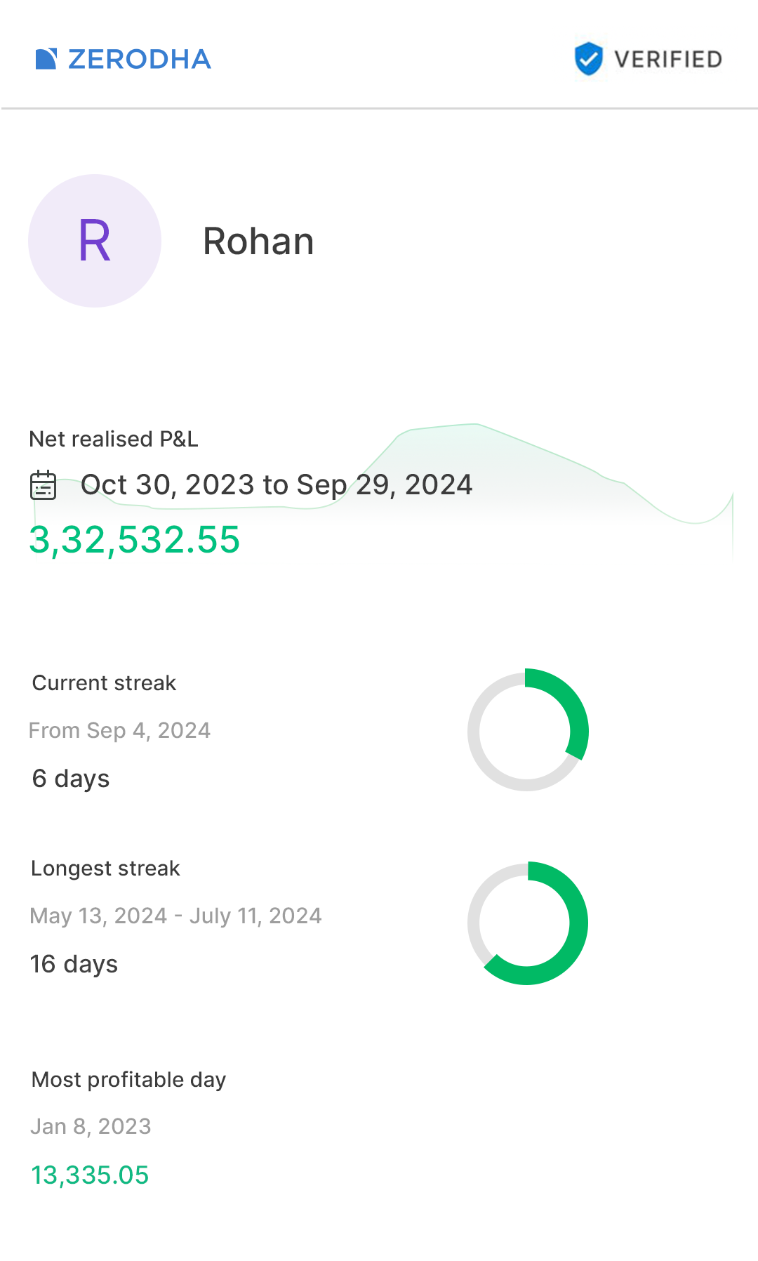This screenshot has width=758, height=1261.
Task: Click the purple R profile avatar
Action: 95,241
